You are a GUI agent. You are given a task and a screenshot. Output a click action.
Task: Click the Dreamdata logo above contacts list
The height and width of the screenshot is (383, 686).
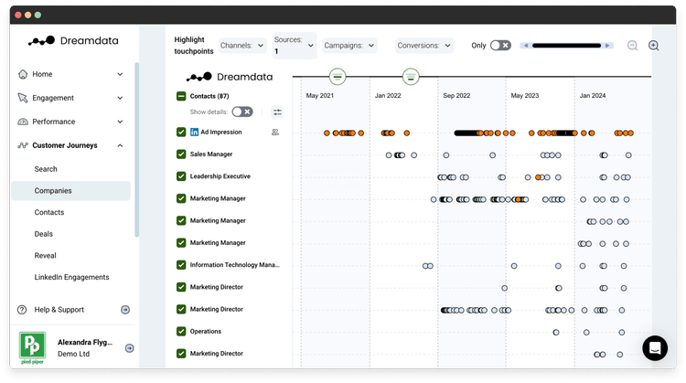coord(230,77)
